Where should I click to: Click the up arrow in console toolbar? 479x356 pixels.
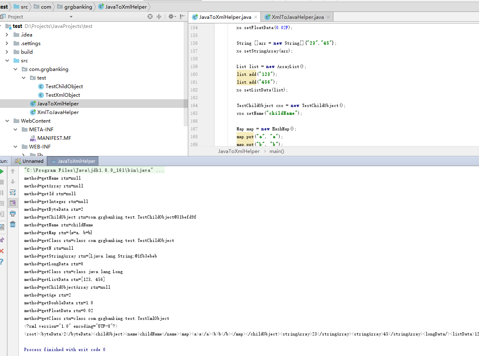click(x=13, y=171)
